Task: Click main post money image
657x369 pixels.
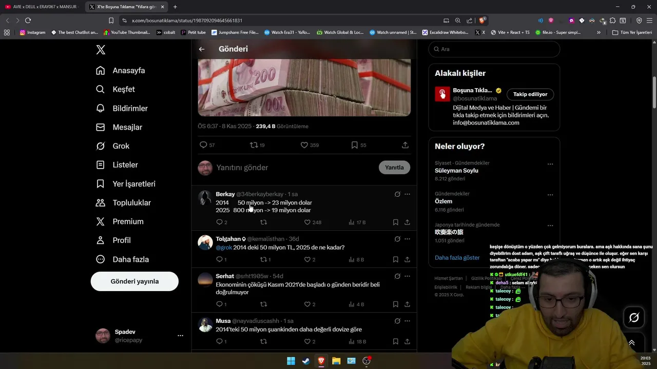Action: coord(304,87)
